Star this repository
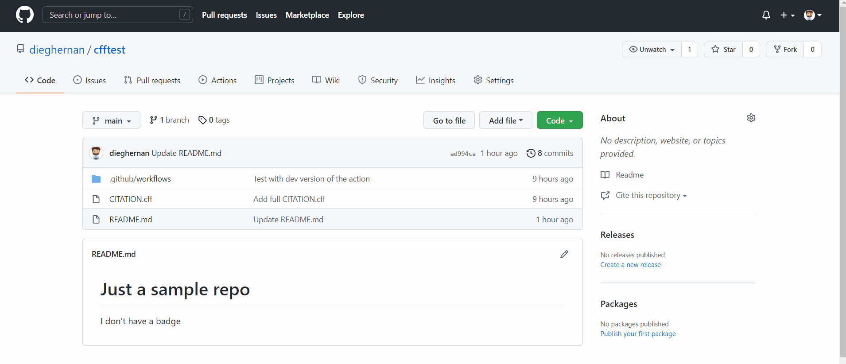The height and width of the screenshot is (364, 846). point(723,50)
